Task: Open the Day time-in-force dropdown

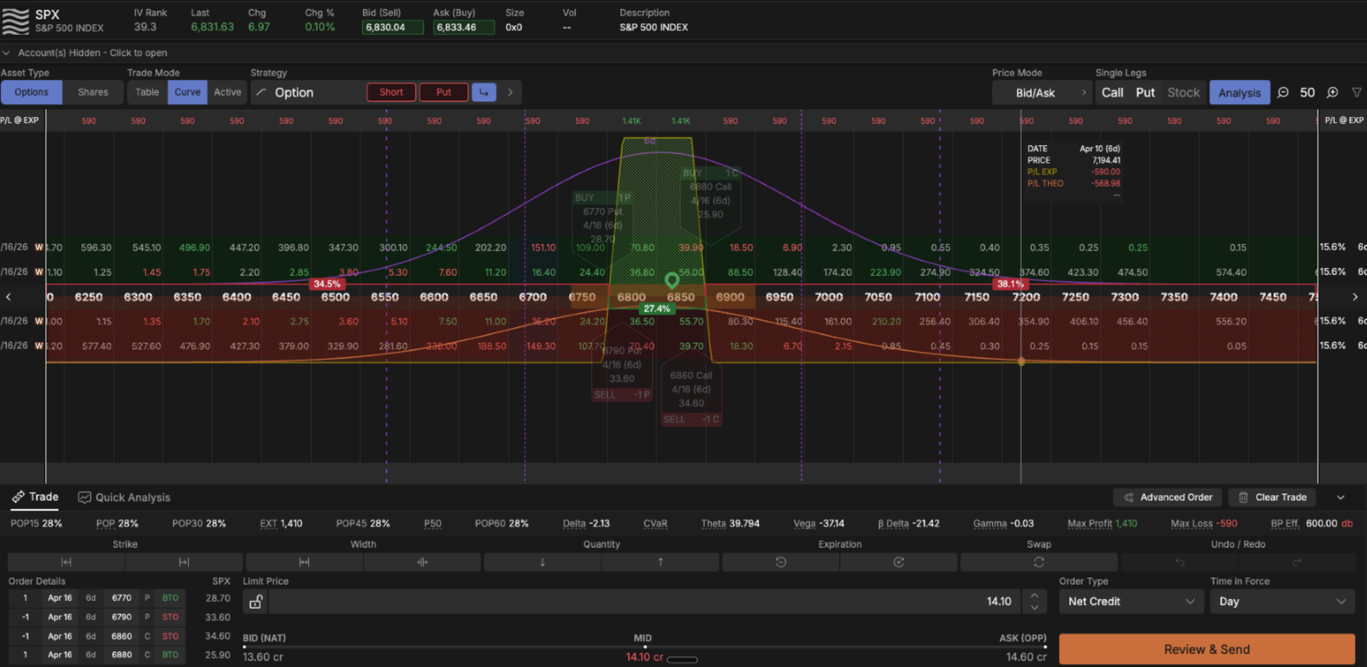Action: pos(1282,601)
